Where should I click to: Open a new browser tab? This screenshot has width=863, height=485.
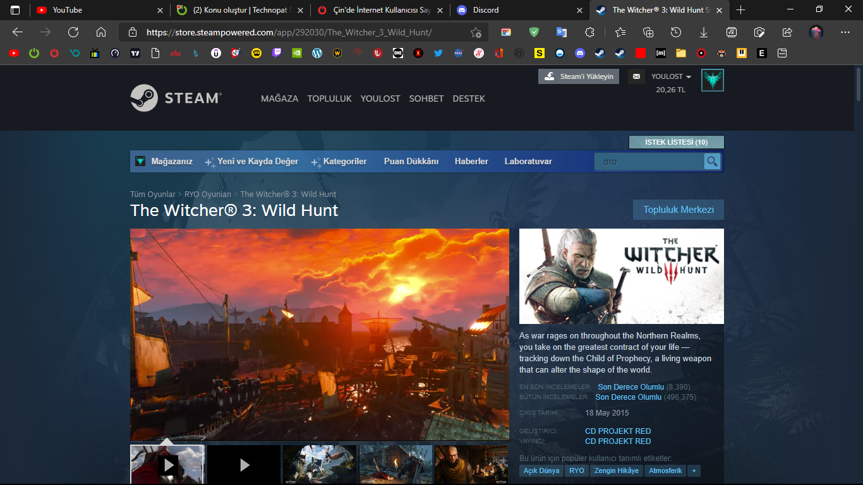click(740, 10)
